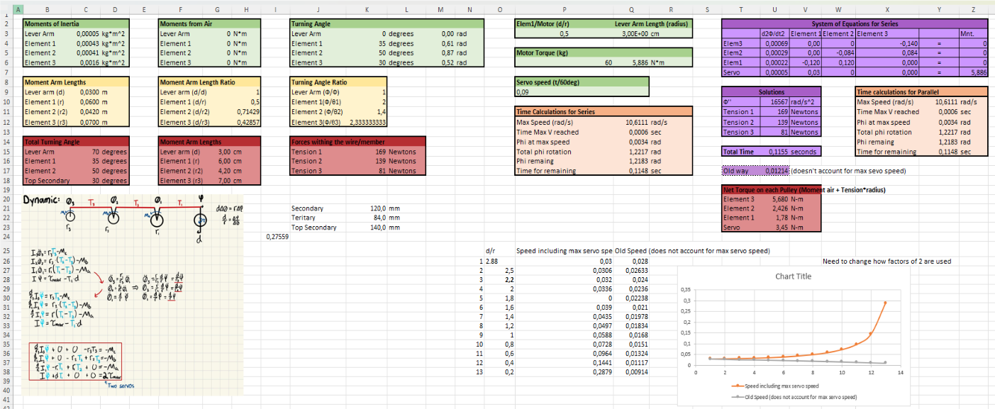Select "(doesn't account for max sevo speed)" note
Screen dimensions: 995x409
(x=848, y=171)
